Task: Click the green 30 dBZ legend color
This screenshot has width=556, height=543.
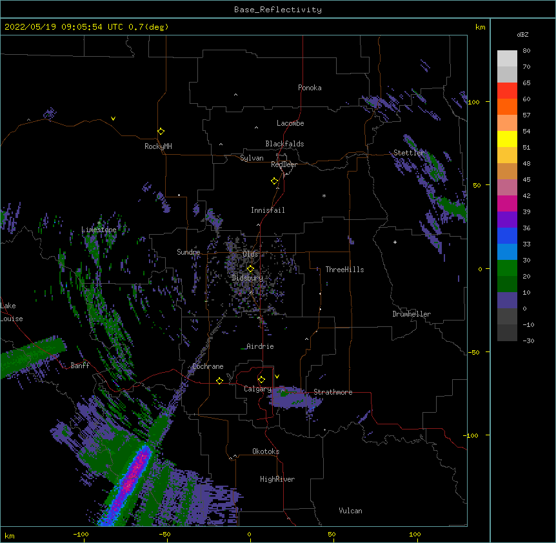Action: coord(507,268)
